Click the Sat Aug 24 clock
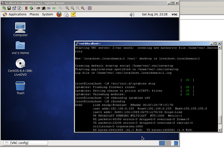The image size is (224, 148). tap(155, 14)
